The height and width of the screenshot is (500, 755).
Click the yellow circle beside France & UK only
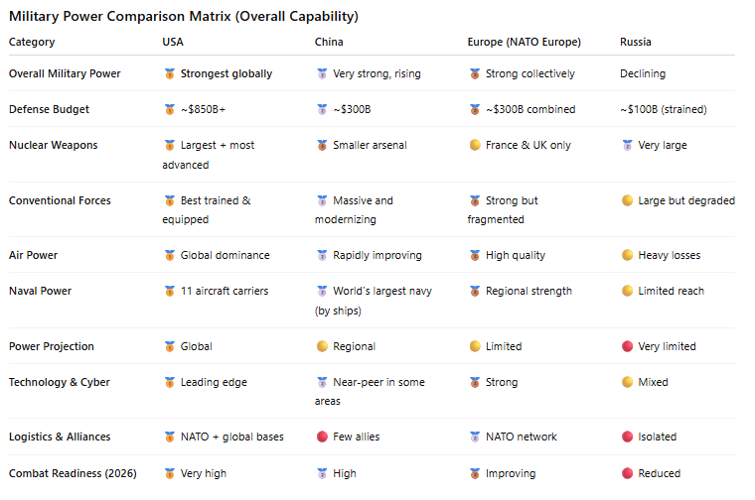pyautogui.click(x=475, y=145)
